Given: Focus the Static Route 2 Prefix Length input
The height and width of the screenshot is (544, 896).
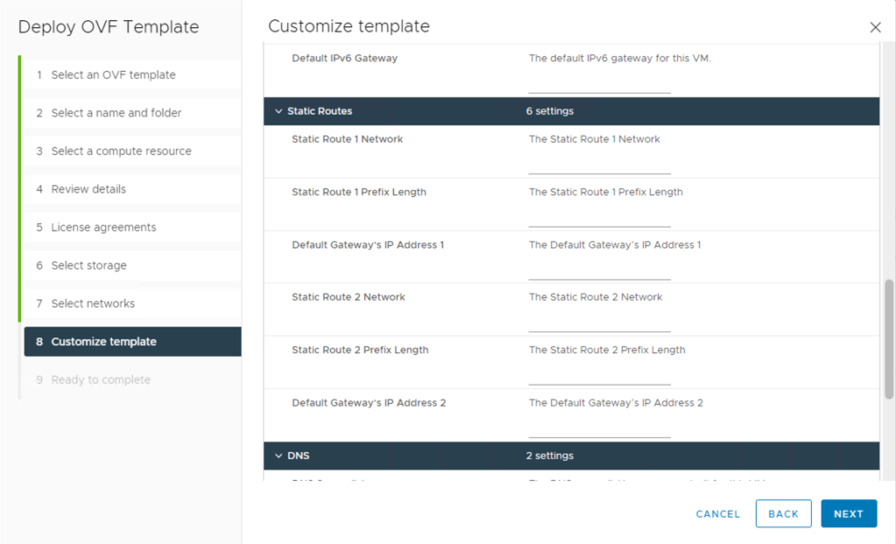Looking at the screenshot, I should point(599,375).
